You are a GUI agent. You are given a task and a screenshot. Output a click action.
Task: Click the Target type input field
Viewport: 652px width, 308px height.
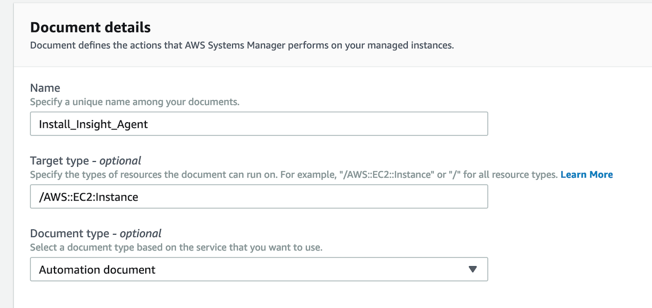click(x=258, y=197)
